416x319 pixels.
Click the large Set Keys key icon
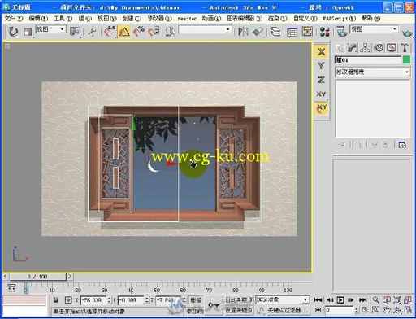(214, 305)
